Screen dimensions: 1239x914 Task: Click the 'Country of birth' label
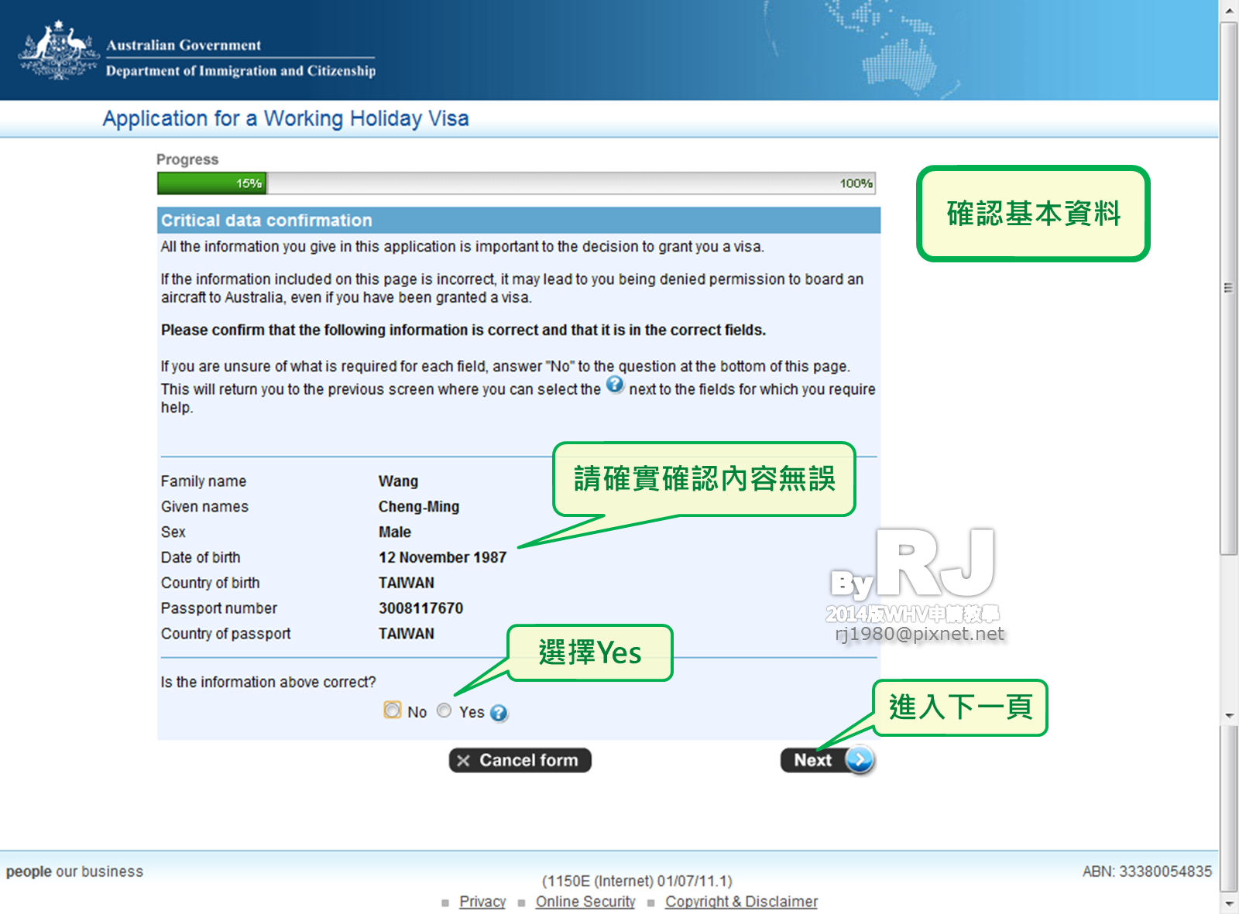coord(211,583)
